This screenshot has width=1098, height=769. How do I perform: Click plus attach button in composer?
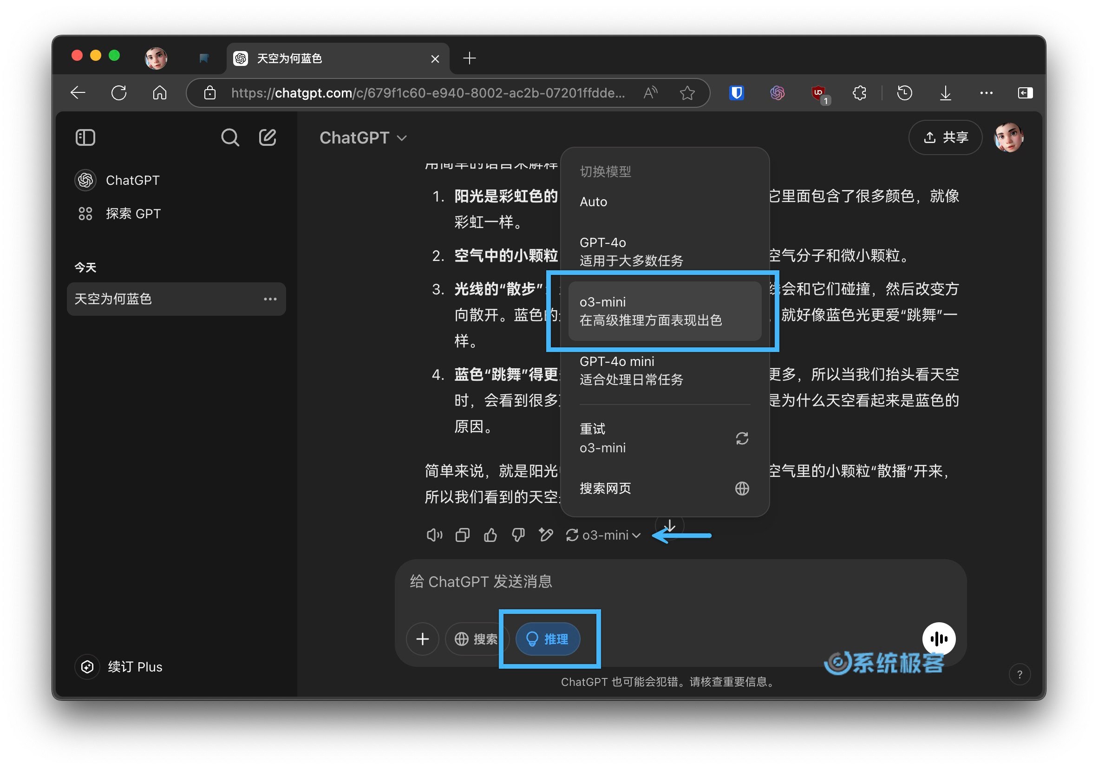[x=423, y=639]
